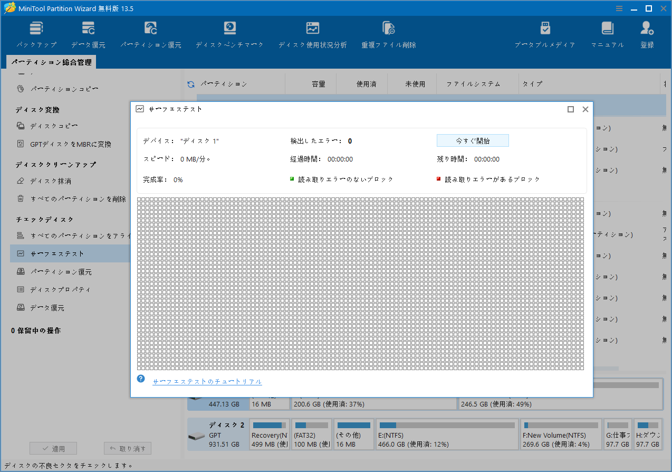Viewport: 672px width, 472px height.
Task: Open the surface test help icon
Action: [x=140, y=378]
